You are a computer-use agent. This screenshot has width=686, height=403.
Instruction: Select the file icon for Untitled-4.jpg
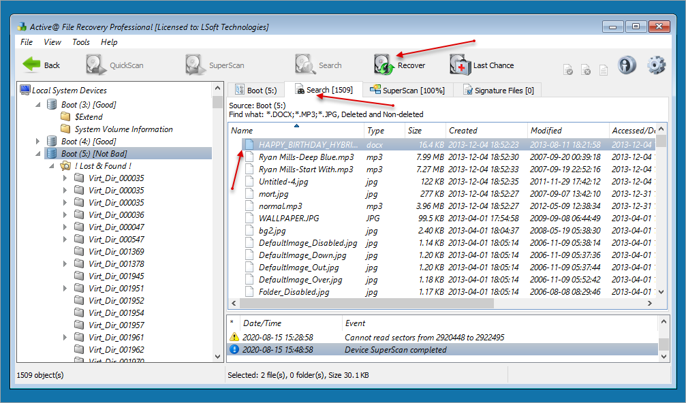click(249, 181)
